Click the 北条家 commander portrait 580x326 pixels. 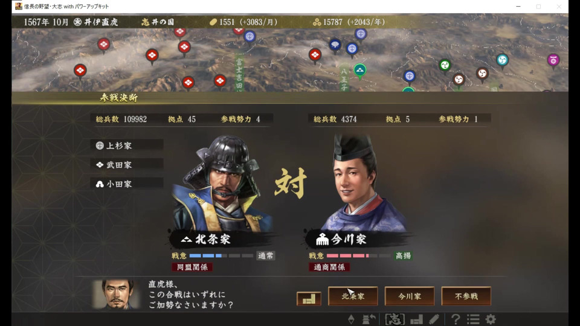222,184
